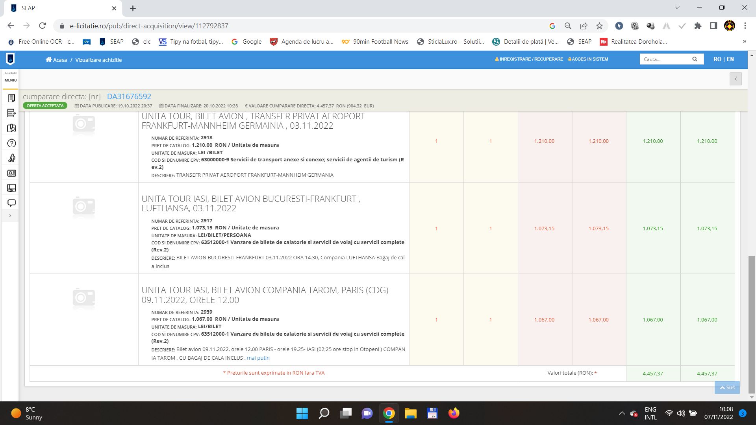Click mai putin to shorten description
The image size is (756, 425).
[x=258, y=358]
